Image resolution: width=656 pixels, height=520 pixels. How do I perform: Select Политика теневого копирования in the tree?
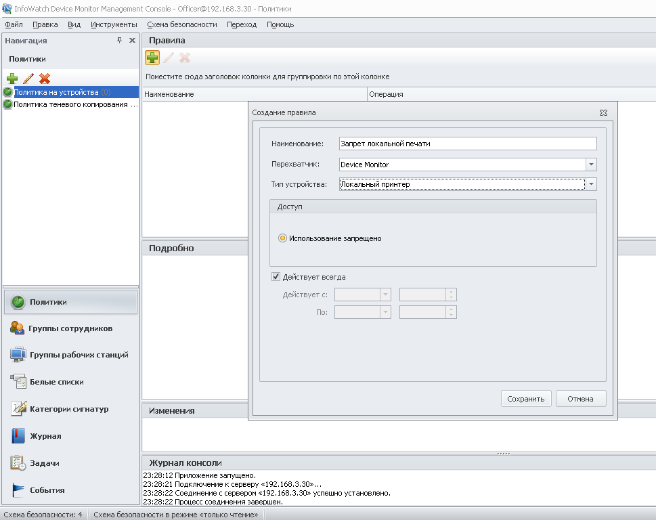click(x=75, y=104)
